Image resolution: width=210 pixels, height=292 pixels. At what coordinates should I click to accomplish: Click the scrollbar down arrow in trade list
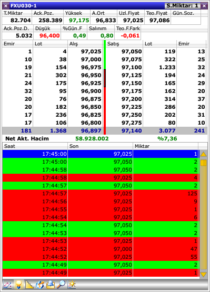[x=204, y=274]
